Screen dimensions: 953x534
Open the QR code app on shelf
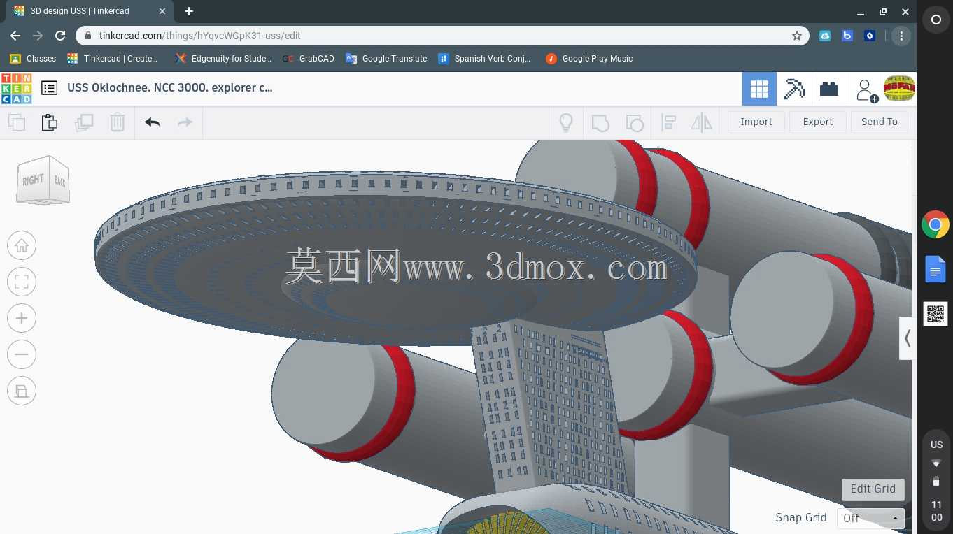[x=936, y=314]
